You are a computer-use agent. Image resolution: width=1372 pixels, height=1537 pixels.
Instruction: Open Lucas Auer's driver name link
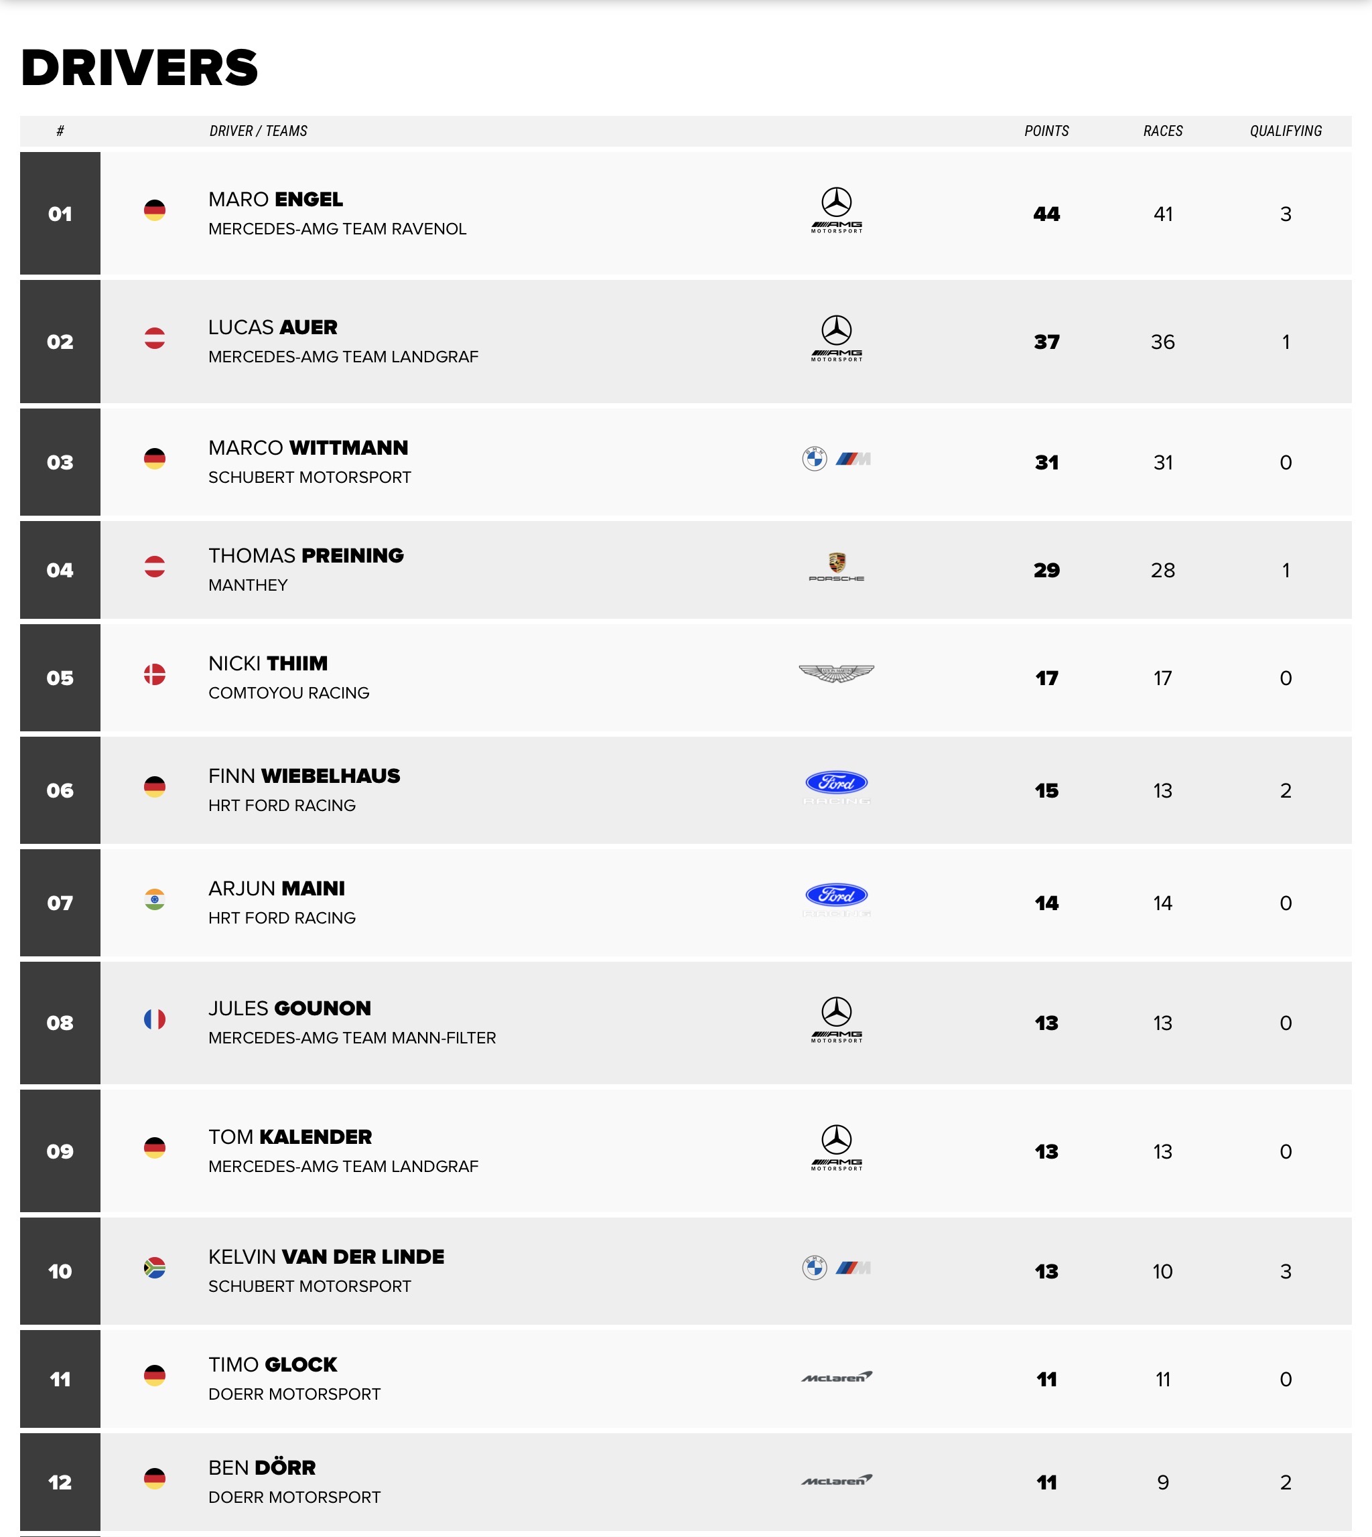click(x=273, y=327)
